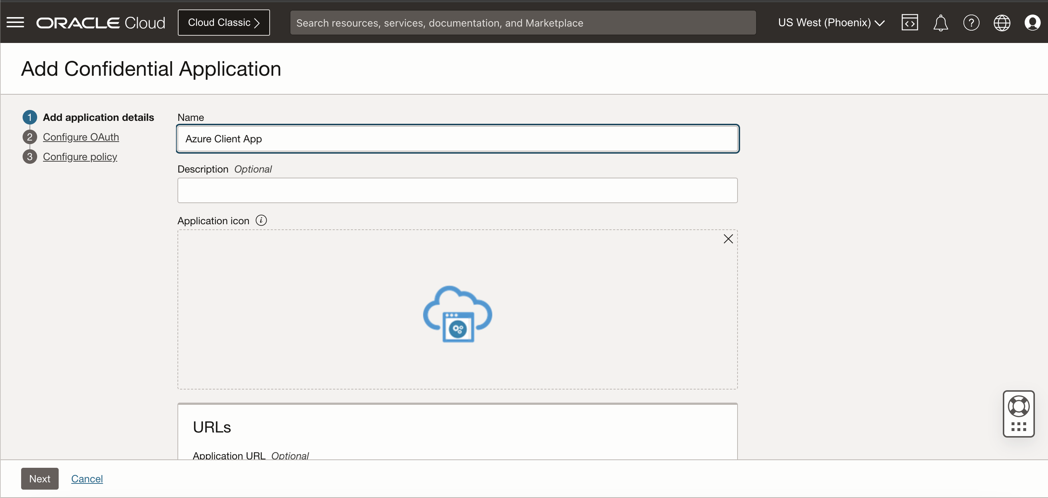
Task: Go to Configure OAuth step
Action: [x=81, y=137]
